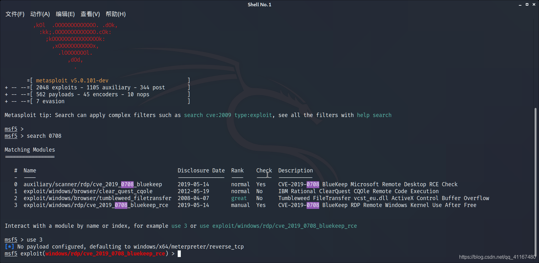Image resolution: width=539 pixels, height=263 pixels.
Task: Open the 帮助(H) menu
Action: point(116,14)
